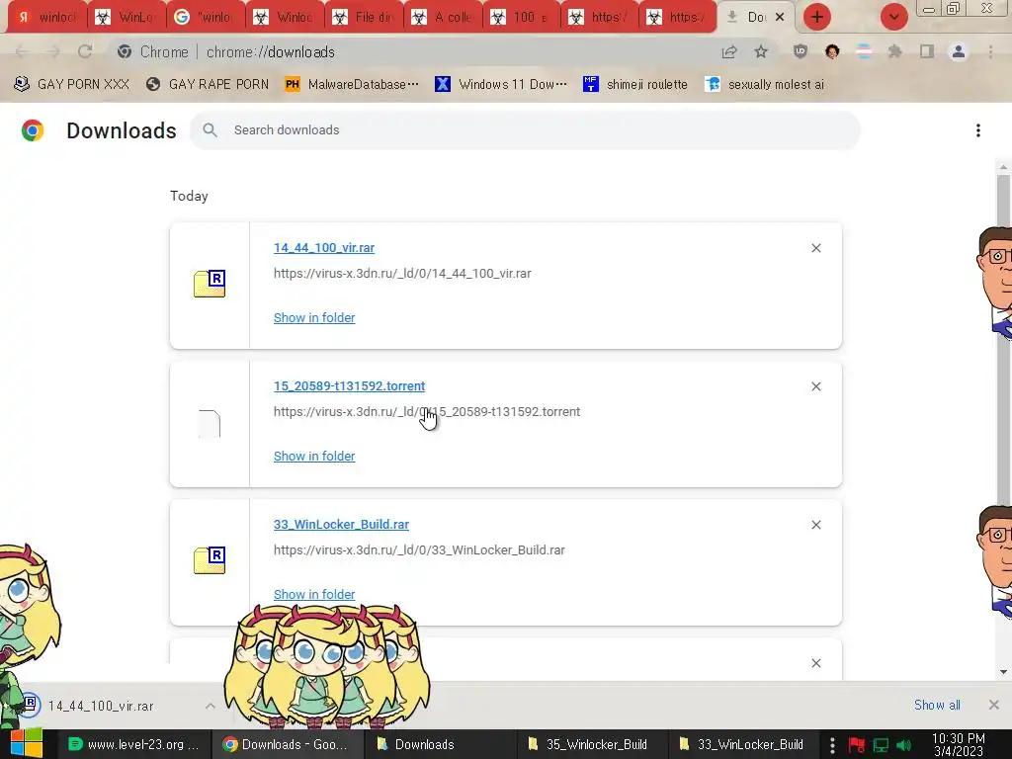The width and height of the screenshot is (1012, 759).
Task: Open the 35_Winlocker_Build taskbar window
Action: point(592,744)
